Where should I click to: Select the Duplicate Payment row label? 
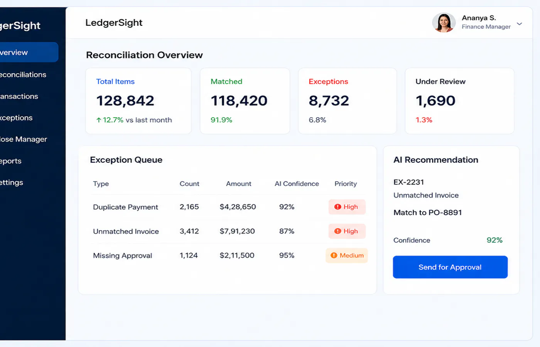[x=125, y=207]
